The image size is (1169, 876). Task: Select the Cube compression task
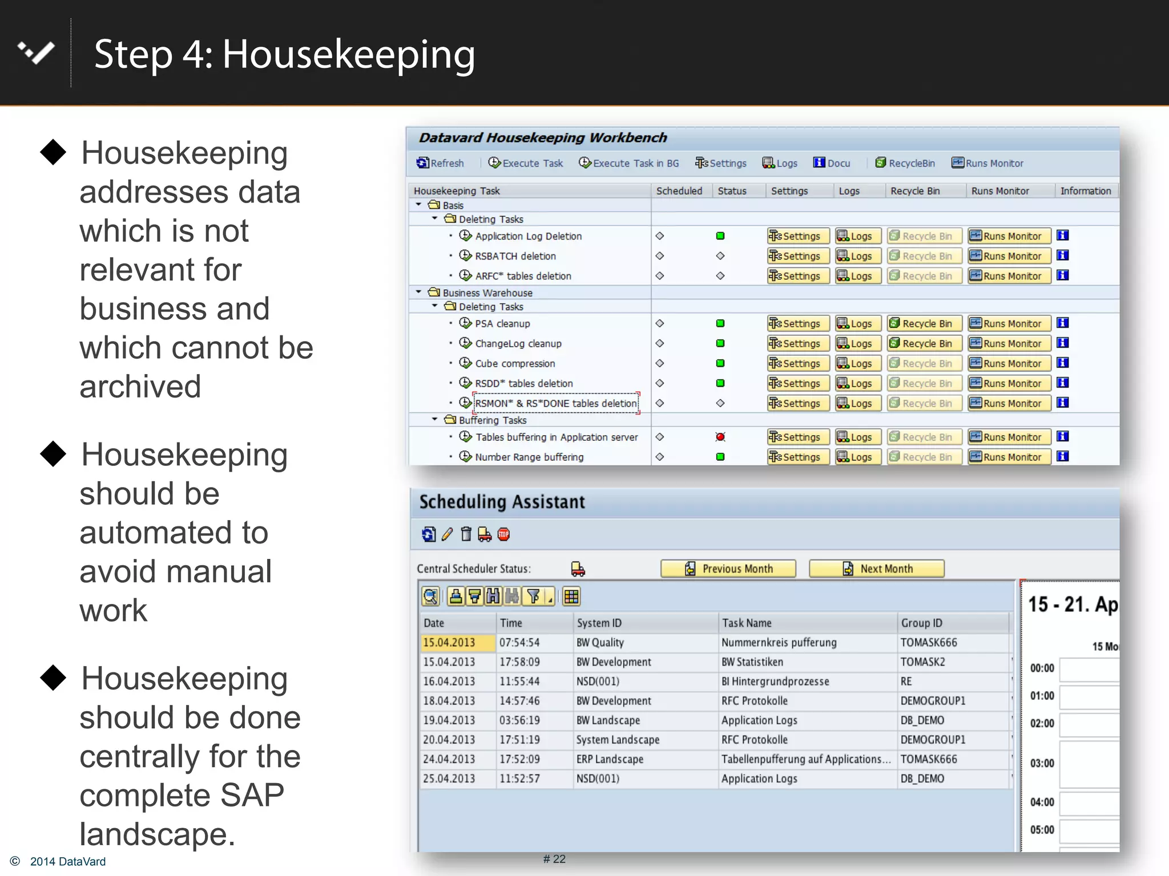tap(515, 363)
